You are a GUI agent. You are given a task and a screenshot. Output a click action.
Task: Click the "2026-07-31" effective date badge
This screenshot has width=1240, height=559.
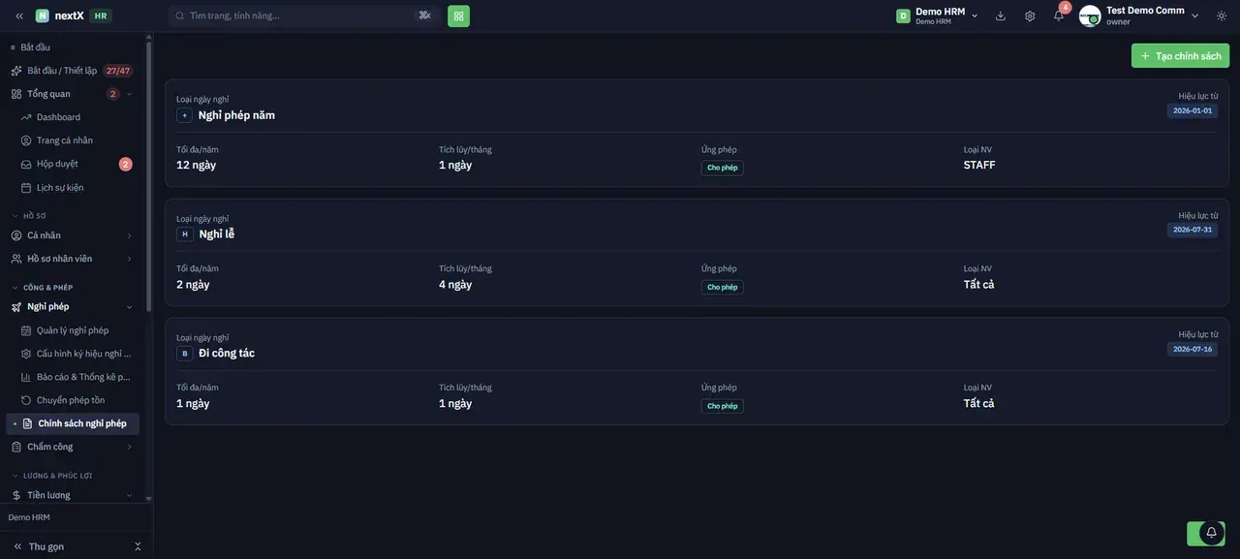click(x=1193, y=230)
